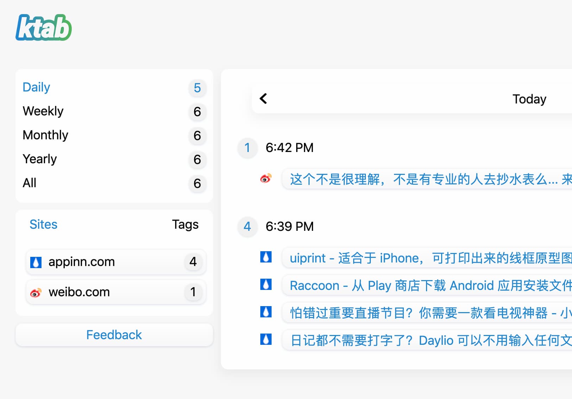Viewport: 572px width, 399px height.
Task: Click the Daily count badge 5
Action: [x=197, y=88]
